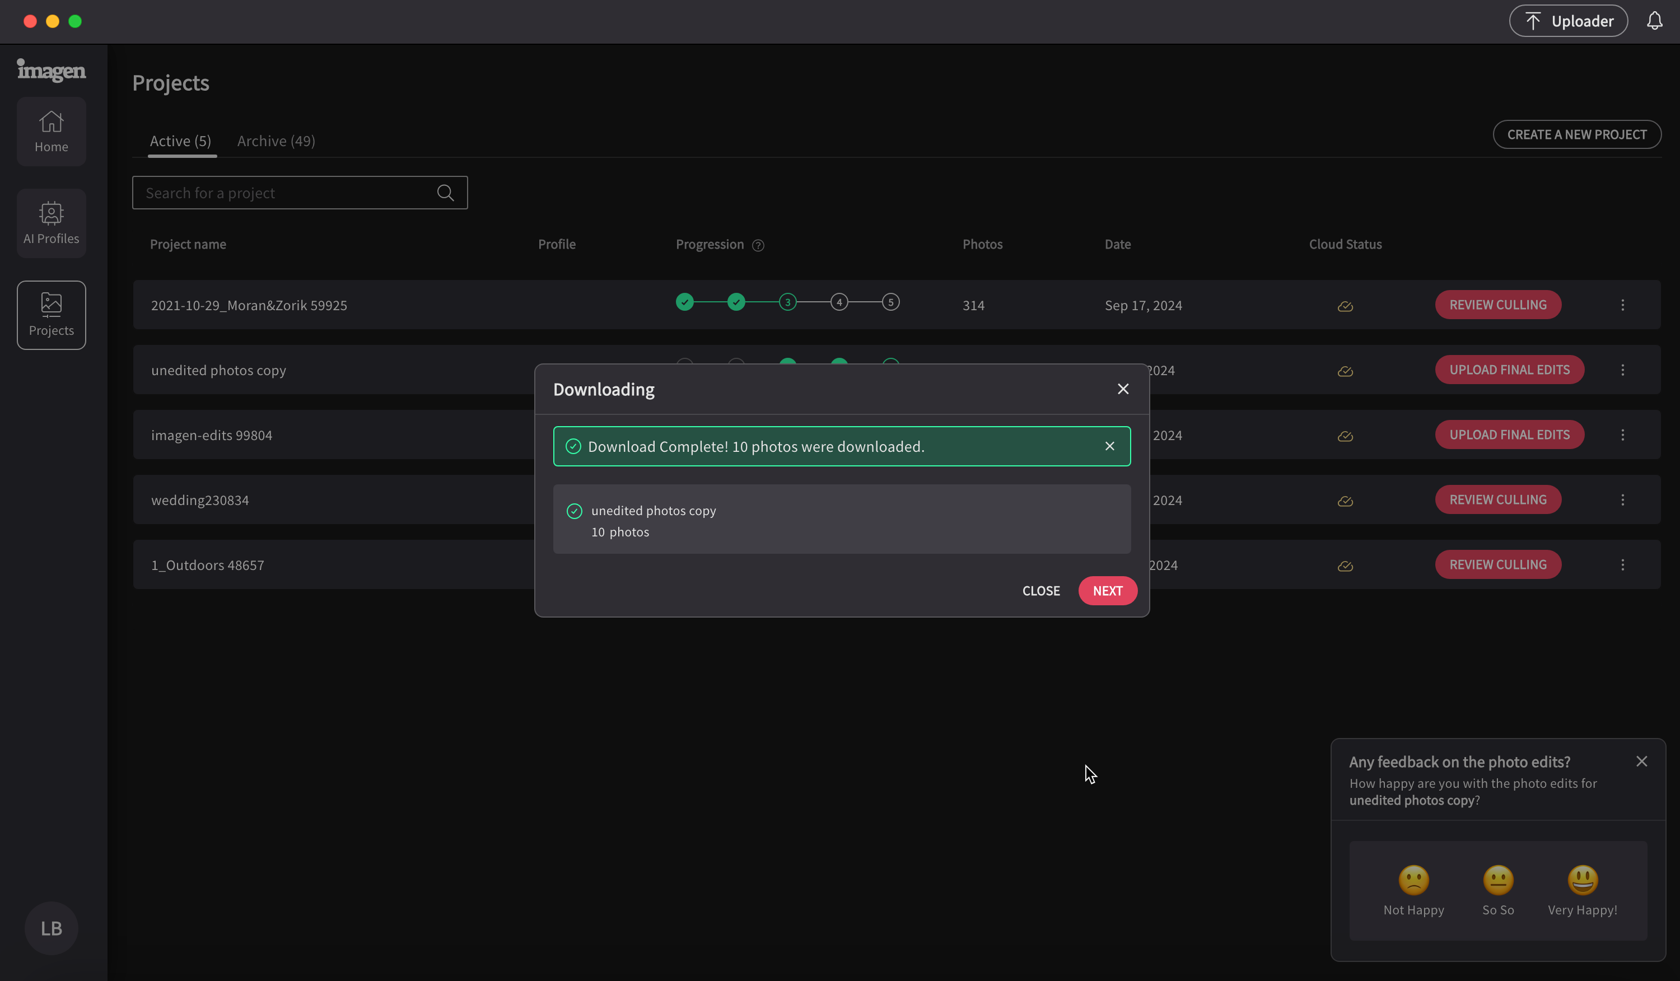Close the feedback popup panel

tap(1641, 762)
